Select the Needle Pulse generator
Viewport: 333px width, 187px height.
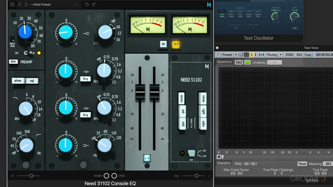258,14
